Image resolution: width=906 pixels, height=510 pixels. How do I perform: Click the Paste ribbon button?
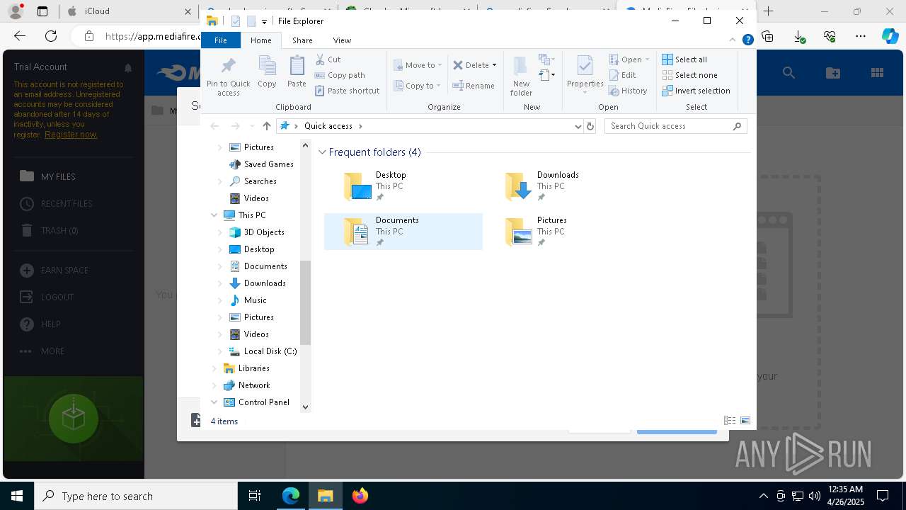pos(297,72)
